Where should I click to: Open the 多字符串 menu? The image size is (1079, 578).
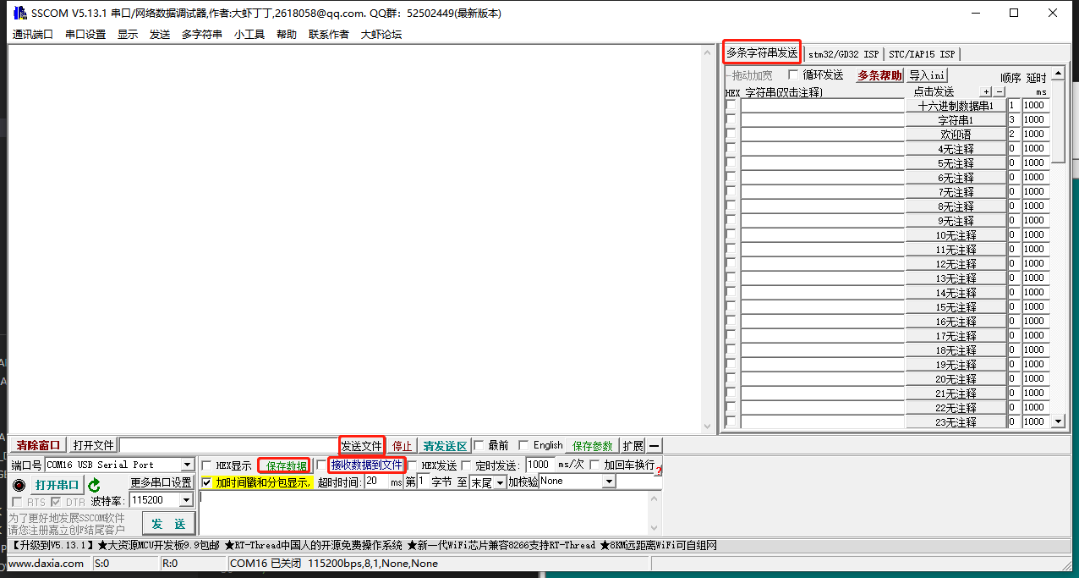pos(202,35)
